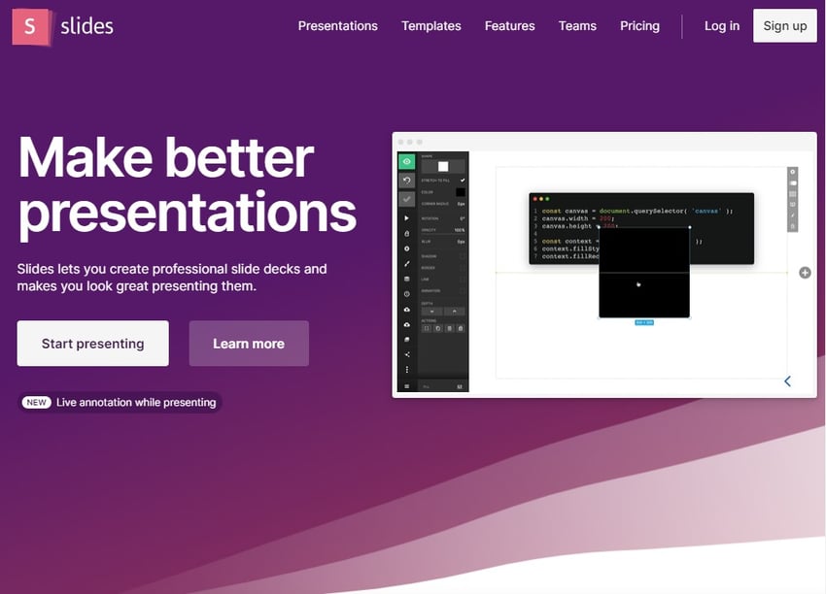Click the share icon in editor sidebar
Image resolution: width=826 pixels, height=594 pixels.
click(x=406, y=354)
